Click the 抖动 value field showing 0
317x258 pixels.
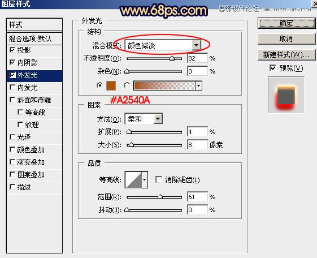pyautogui.click(x=197, y=210)
